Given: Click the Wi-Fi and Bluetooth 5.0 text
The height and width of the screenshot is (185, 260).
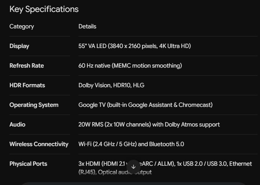Looking at the screenshot, I should click(131, 144).
